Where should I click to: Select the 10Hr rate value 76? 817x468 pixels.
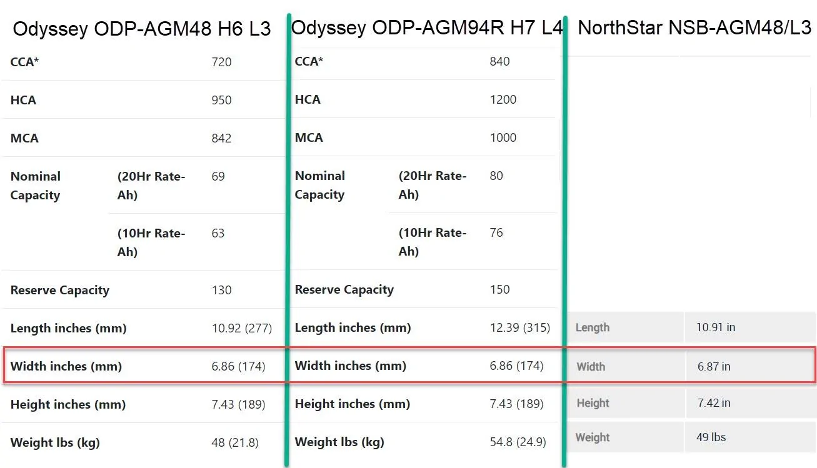click(x=496, y=232)
